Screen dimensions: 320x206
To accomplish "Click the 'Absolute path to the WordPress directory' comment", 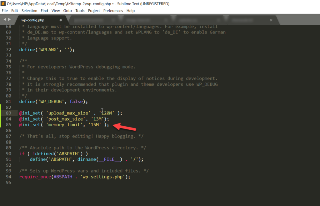I will pos(82,148).
